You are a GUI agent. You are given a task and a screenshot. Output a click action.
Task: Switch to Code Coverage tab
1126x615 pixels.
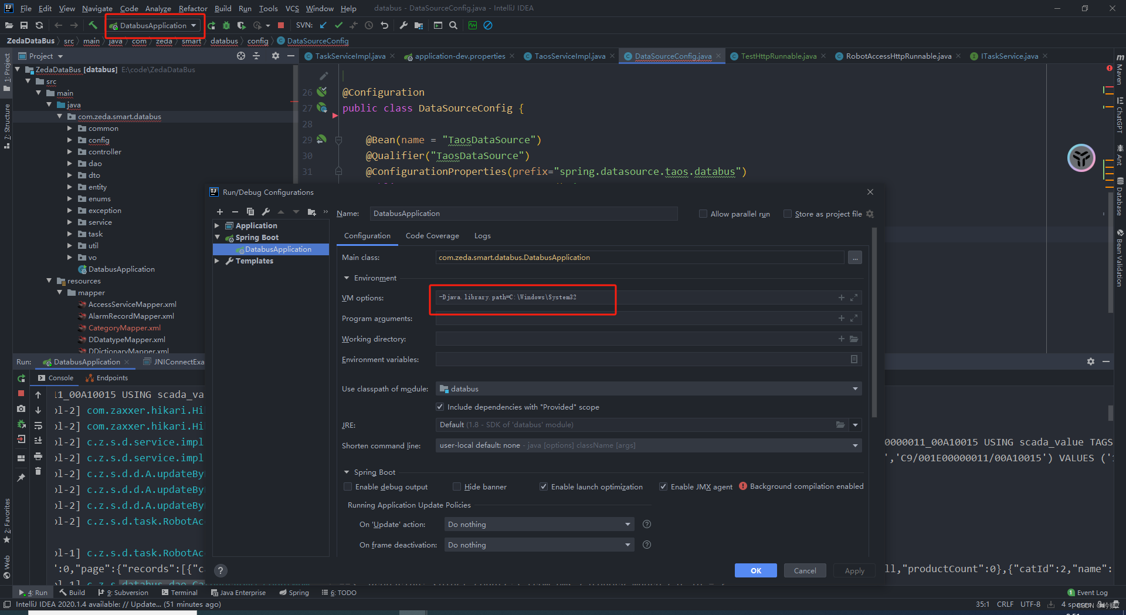pos(432,235)
